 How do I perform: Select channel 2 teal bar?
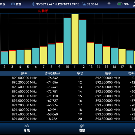click(x=4, y=58)
